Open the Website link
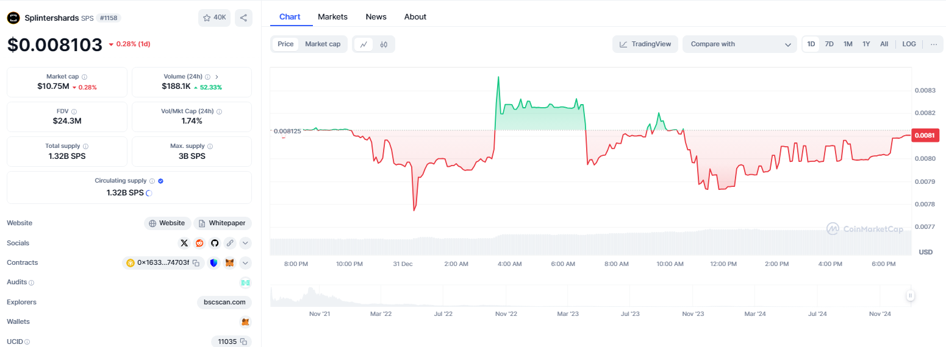 coord(168,223)
